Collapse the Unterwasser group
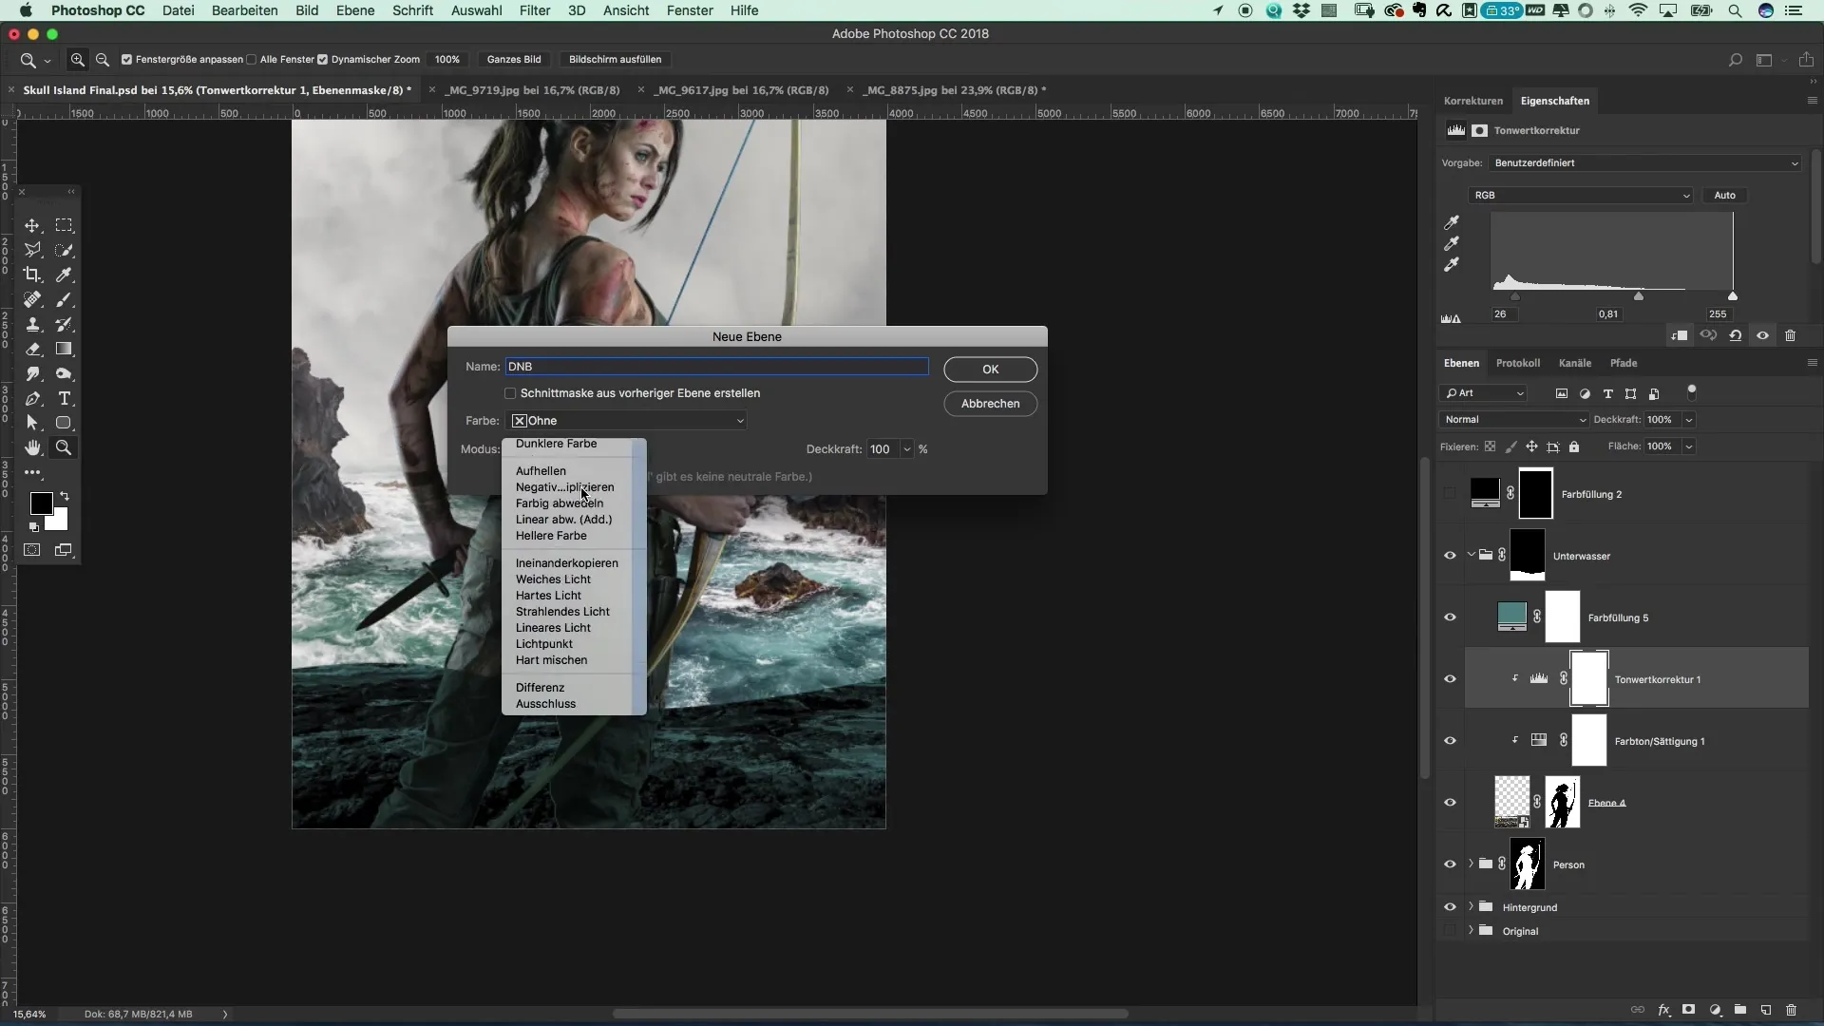Image resolution: width=1824 pixels, height=1026 pixels. click(x=1472, y=555)
